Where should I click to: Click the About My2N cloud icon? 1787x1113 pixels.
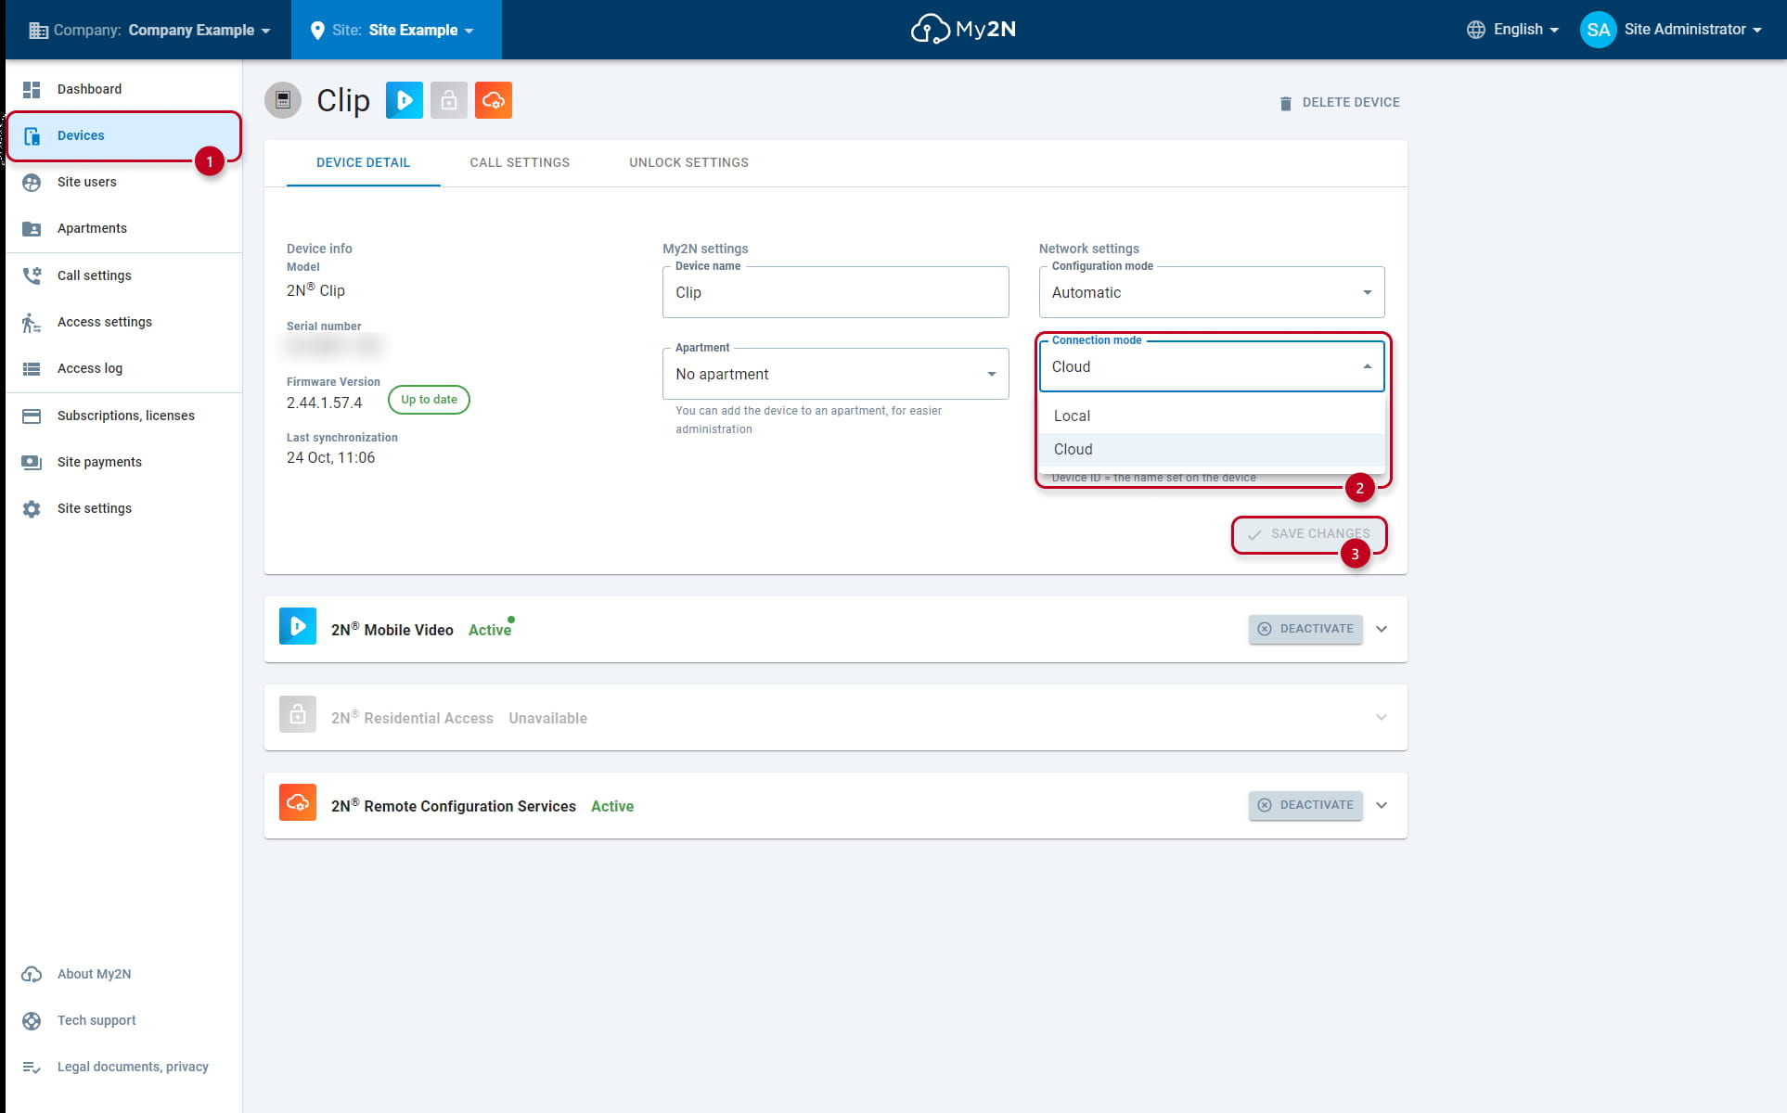32,974
